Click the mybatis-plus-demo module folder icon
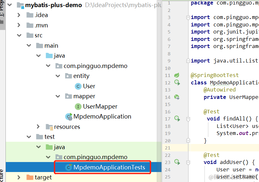Screen dimensions: 259x182 pyautogui.click(x=21, y=5)
